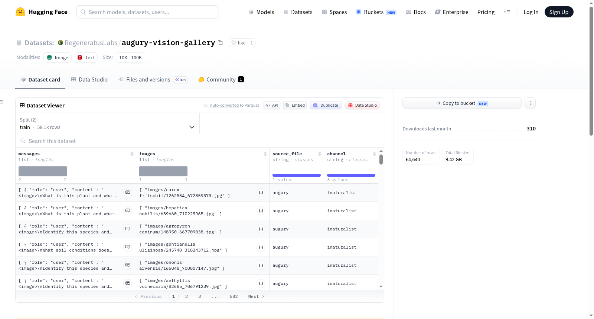
Task: Click the Sign Up button
Action: [559, 12]
